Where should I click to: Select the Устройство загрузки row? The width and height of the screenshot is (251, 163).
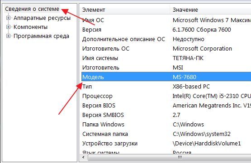166,143
